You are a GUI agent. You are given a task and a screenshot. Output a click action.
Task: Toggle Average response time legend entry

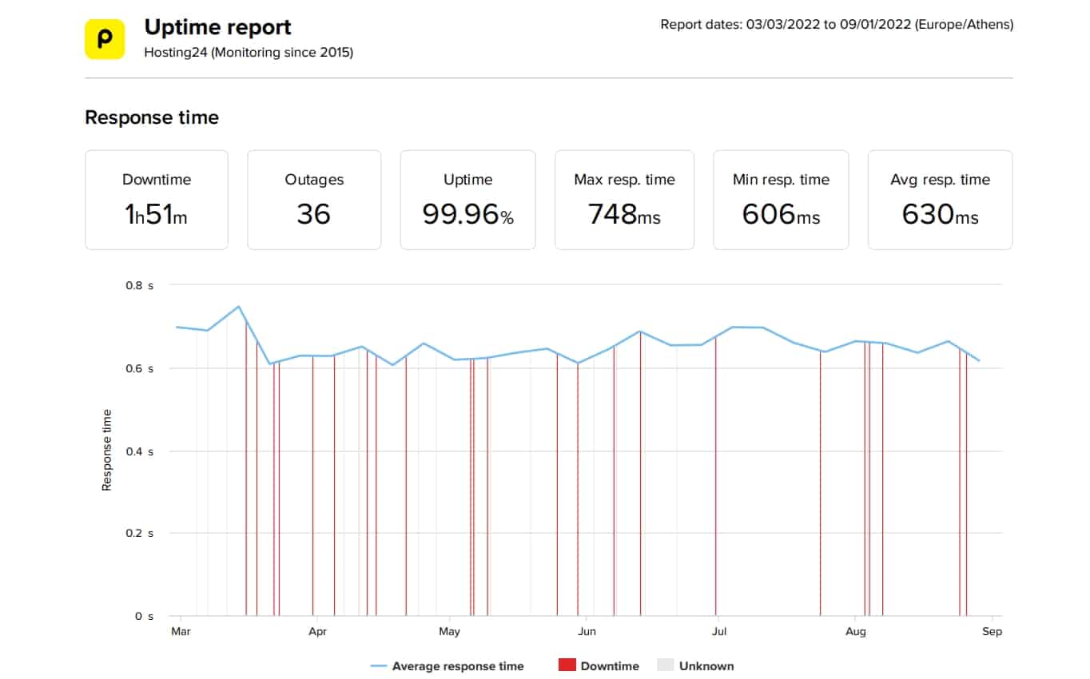448,666
